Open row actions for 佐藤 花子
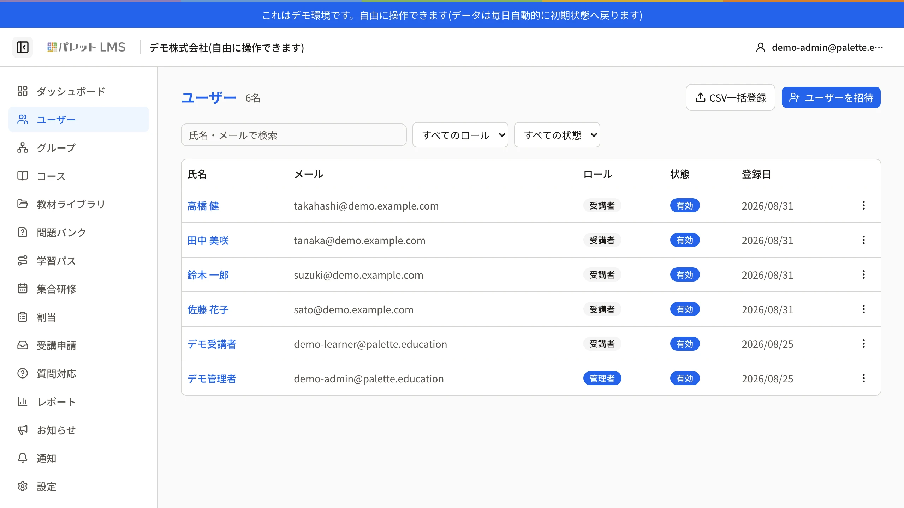This screenshot has height=508, width=904. [x=864, y=309]
